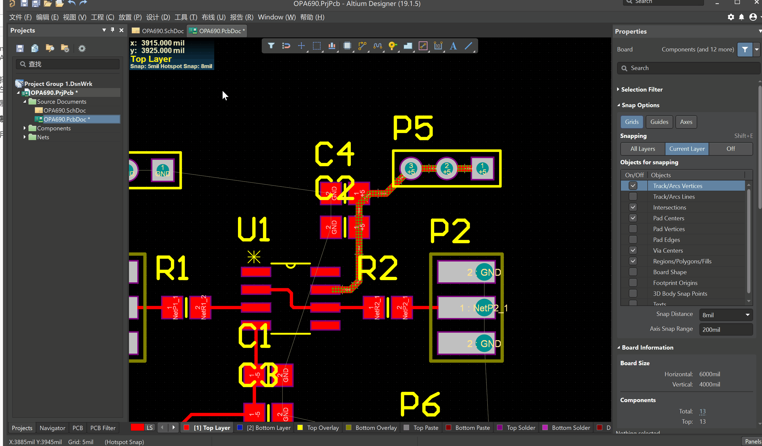
Task: Click the magnet snap icon
Action: [286, 46]
